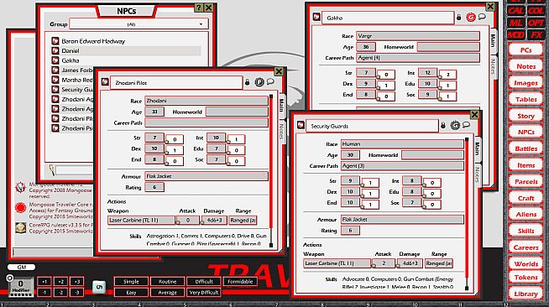Open the Worlds sidebar button
Viewport: 549px width, 307px height.
[x=525, y=263]
